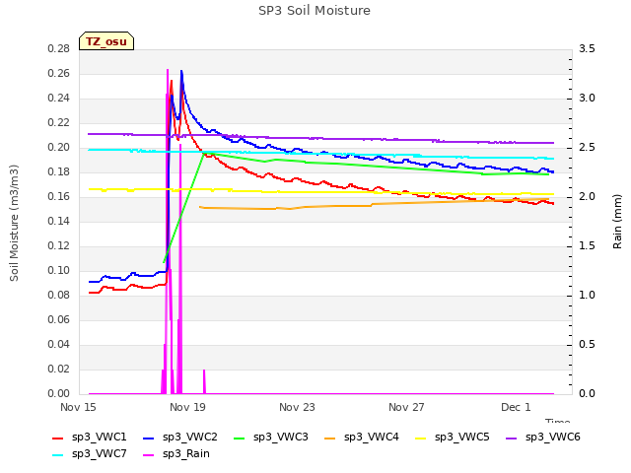Click the sp3_VWC4 legend label

coord(371,437)
